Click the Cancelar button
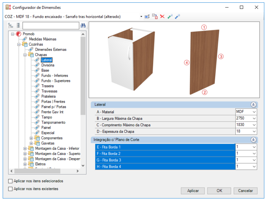Image resolution: width=267 pixels, height=200 pixels. [x=245, y=191]
